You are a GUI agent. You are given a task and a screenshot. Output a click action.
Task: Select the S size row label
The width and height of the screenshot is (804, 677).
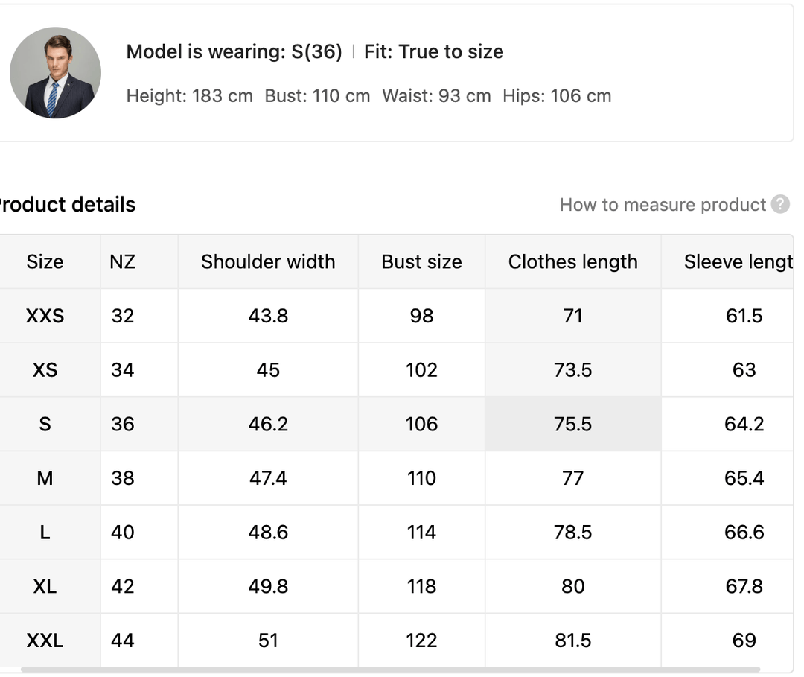tap(45, 425)
